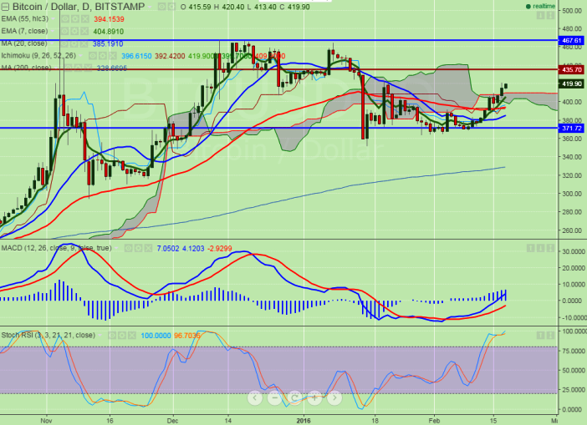
Task: Hide the EMA (55, hlc3) indicator via eye
Action: [x=65, y=19]
